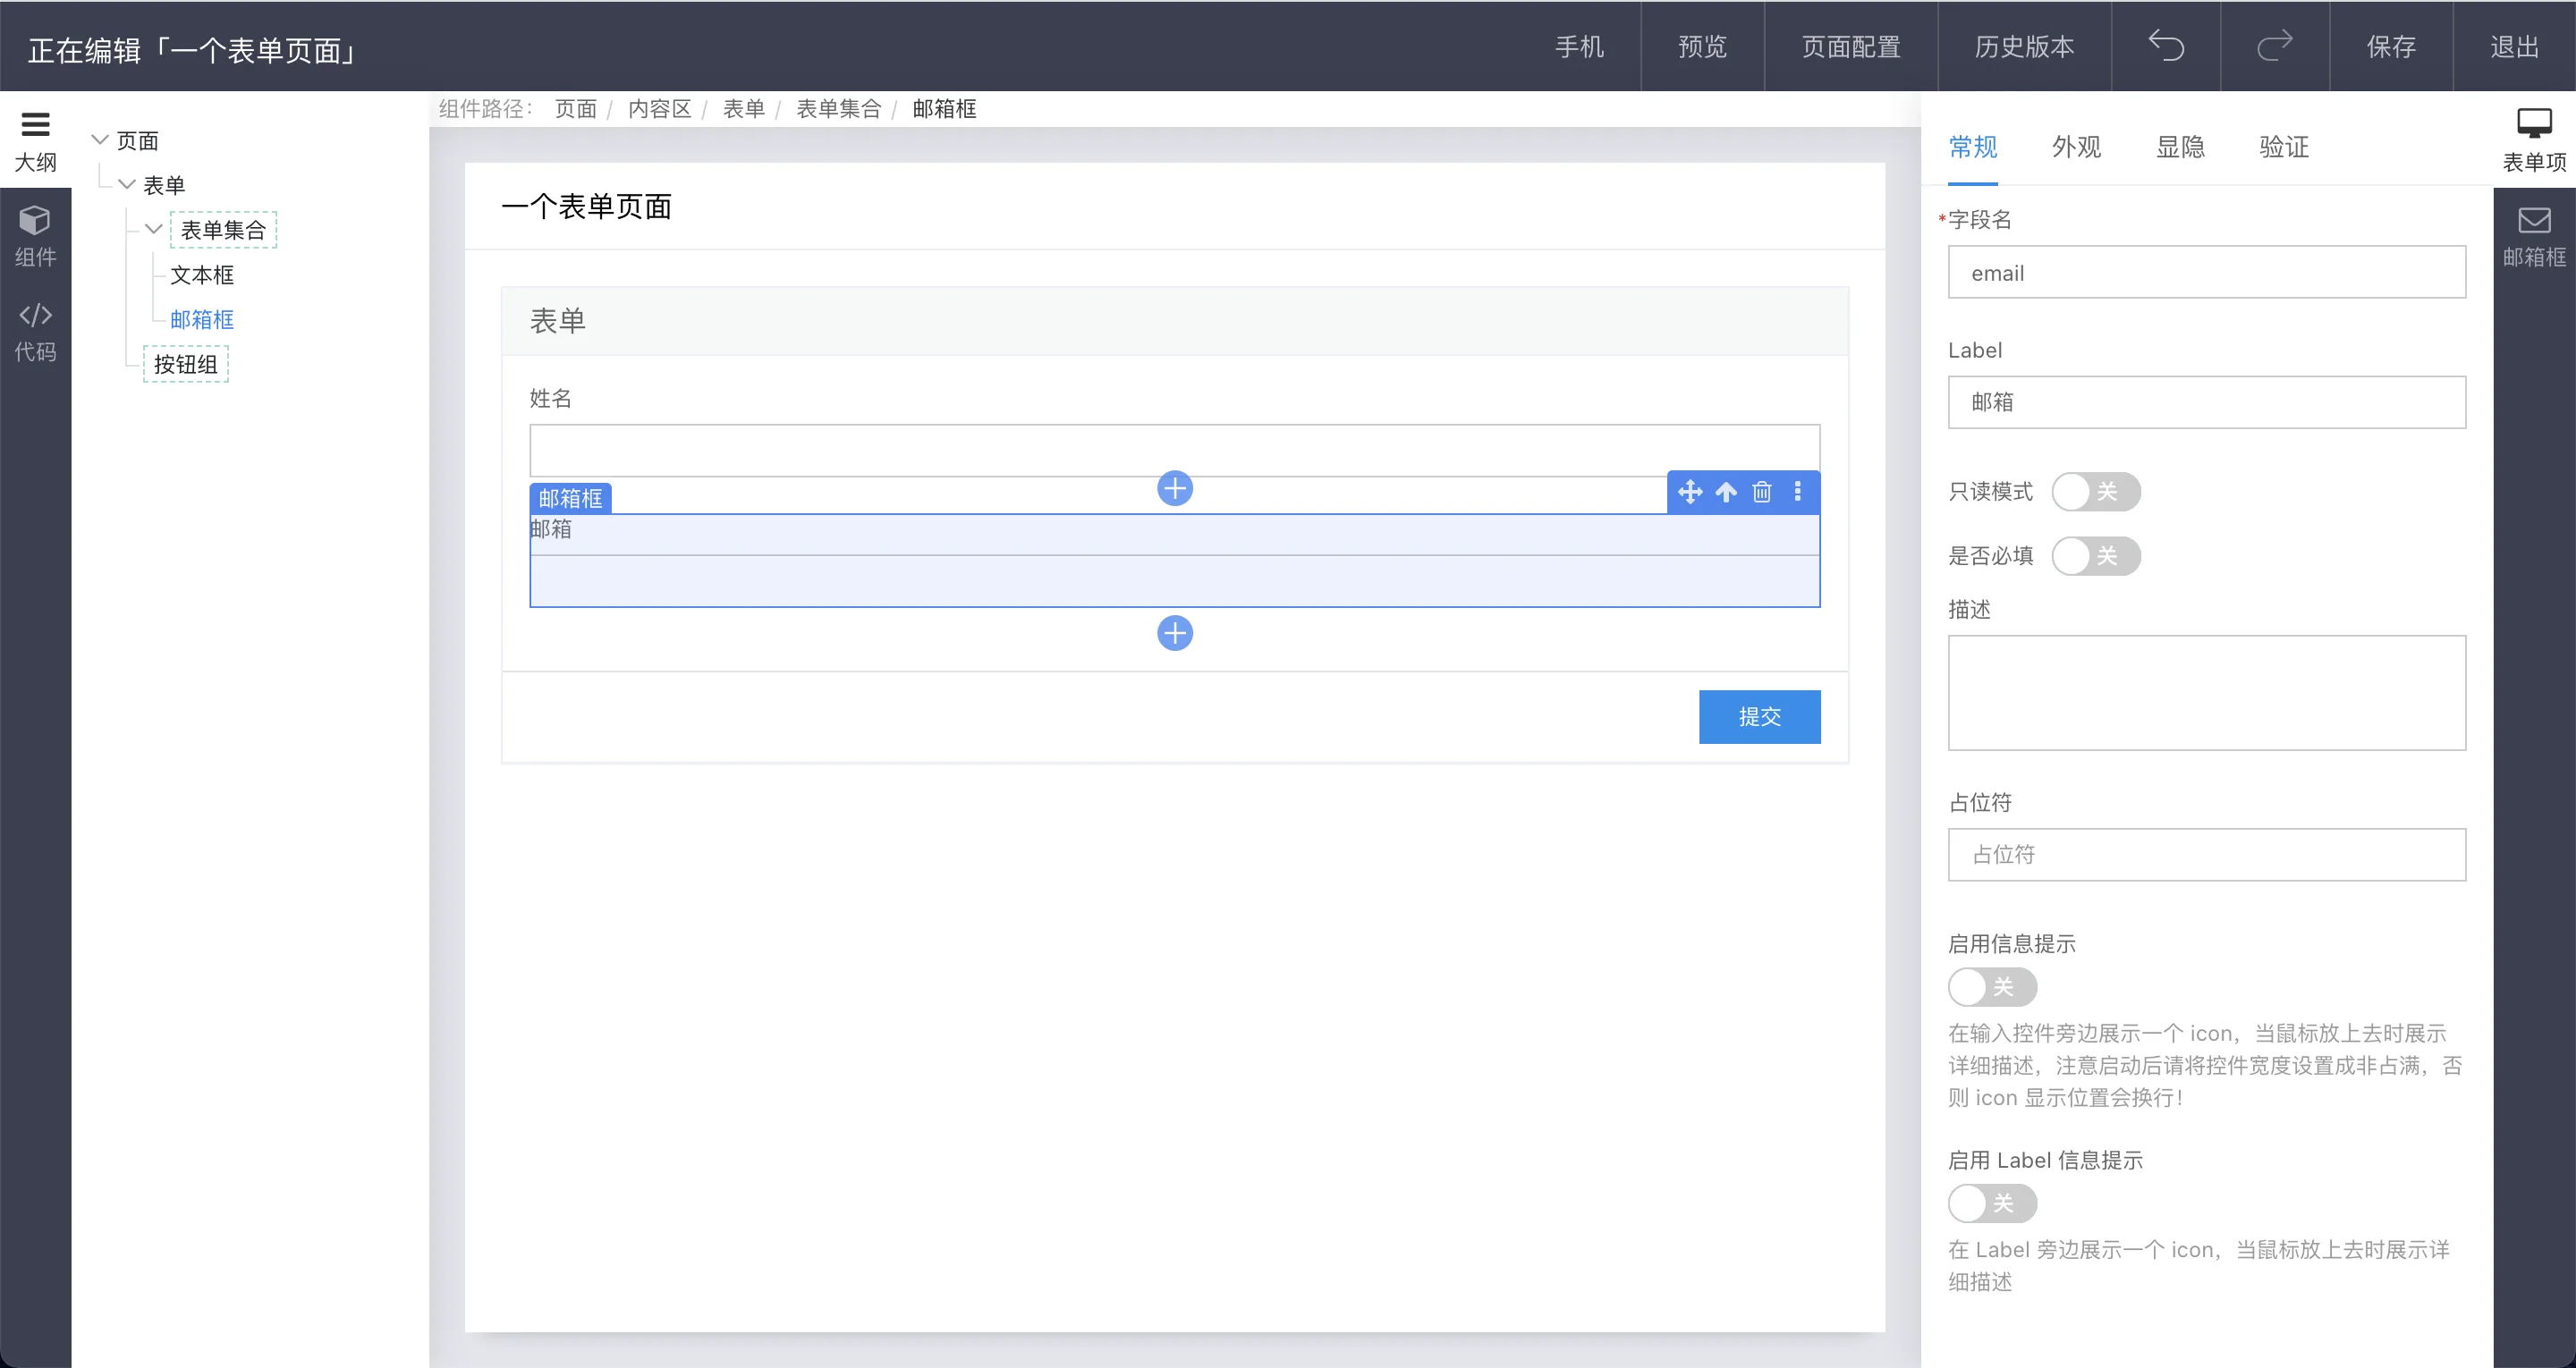Viewport: 2576px width, 1368px height.
Task: Select 邮箱框 in outline tree
Action: pos(202,320)
